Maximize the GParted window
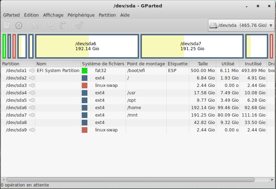The image size is (276, 189). [258, 6]
